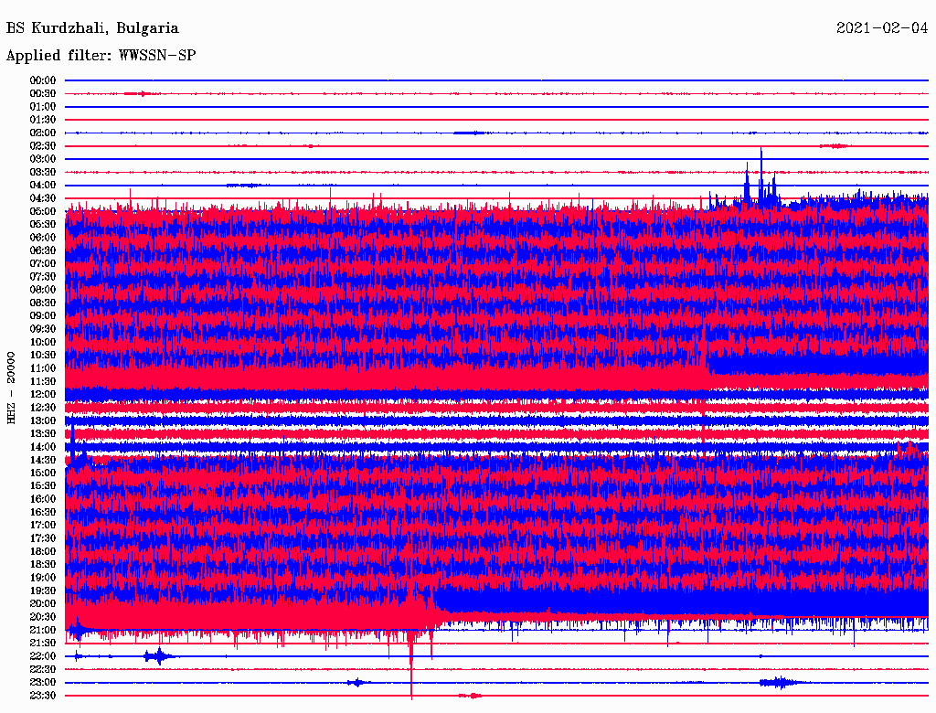Screen dimensions: 936x713
Task: Click the 02:30 time label
Action: pyautogui.click(x=43, y=146)
